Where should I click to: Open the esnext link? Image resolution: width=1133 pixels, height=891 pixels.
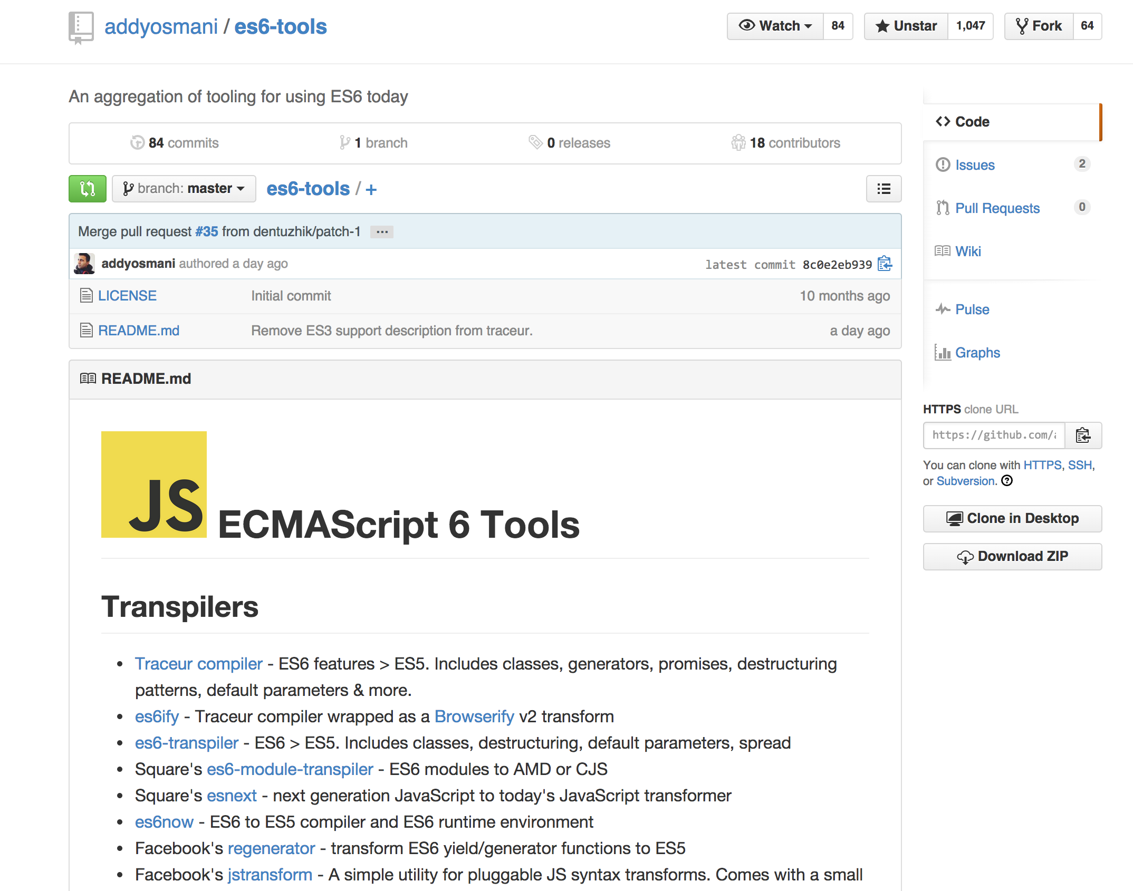pos(232,796)
